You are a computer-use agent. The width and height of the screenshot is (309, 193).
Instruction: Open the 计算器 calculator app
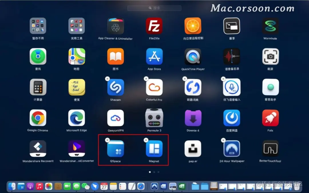38,87
